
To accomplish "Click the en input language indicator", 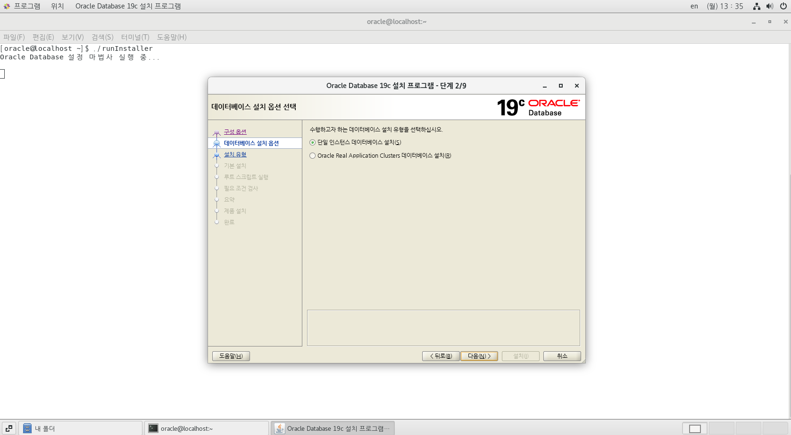I will pyautogui.click(x=694, y=6).
